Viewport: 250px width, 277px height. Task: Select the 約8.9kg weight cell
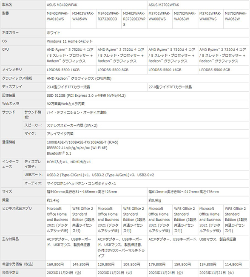coord(198,200)
